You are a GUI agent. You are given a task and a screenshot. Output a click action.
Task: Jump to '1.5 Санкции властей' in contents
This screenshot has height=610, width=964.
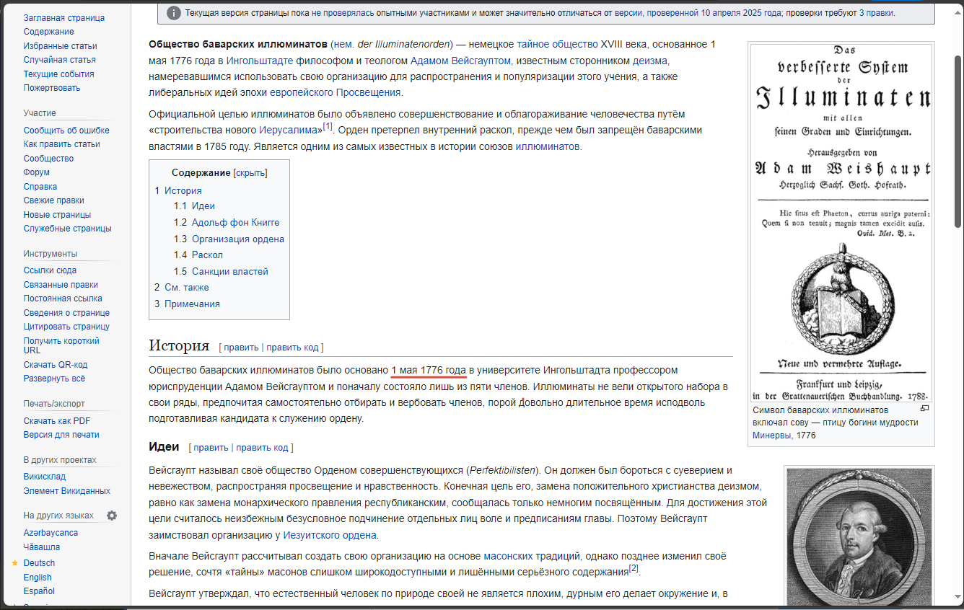coord(221,272)
